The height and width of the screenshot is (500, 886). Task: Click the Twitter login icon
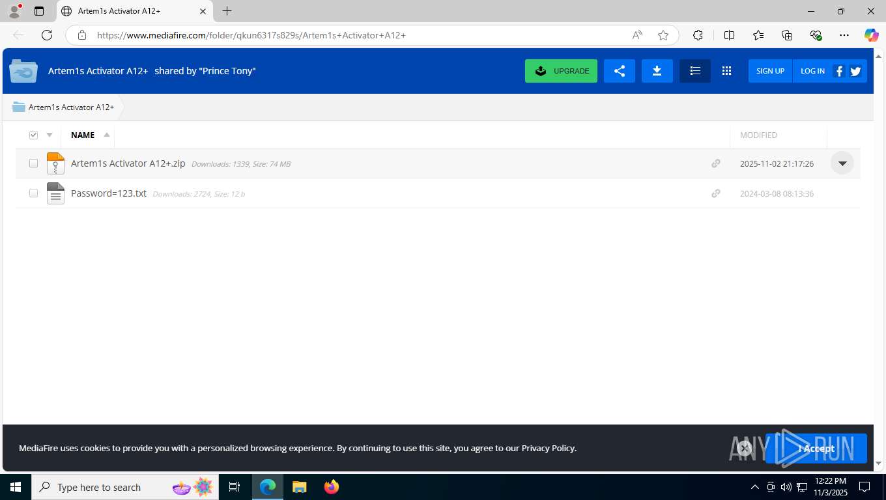pos(856,72)
